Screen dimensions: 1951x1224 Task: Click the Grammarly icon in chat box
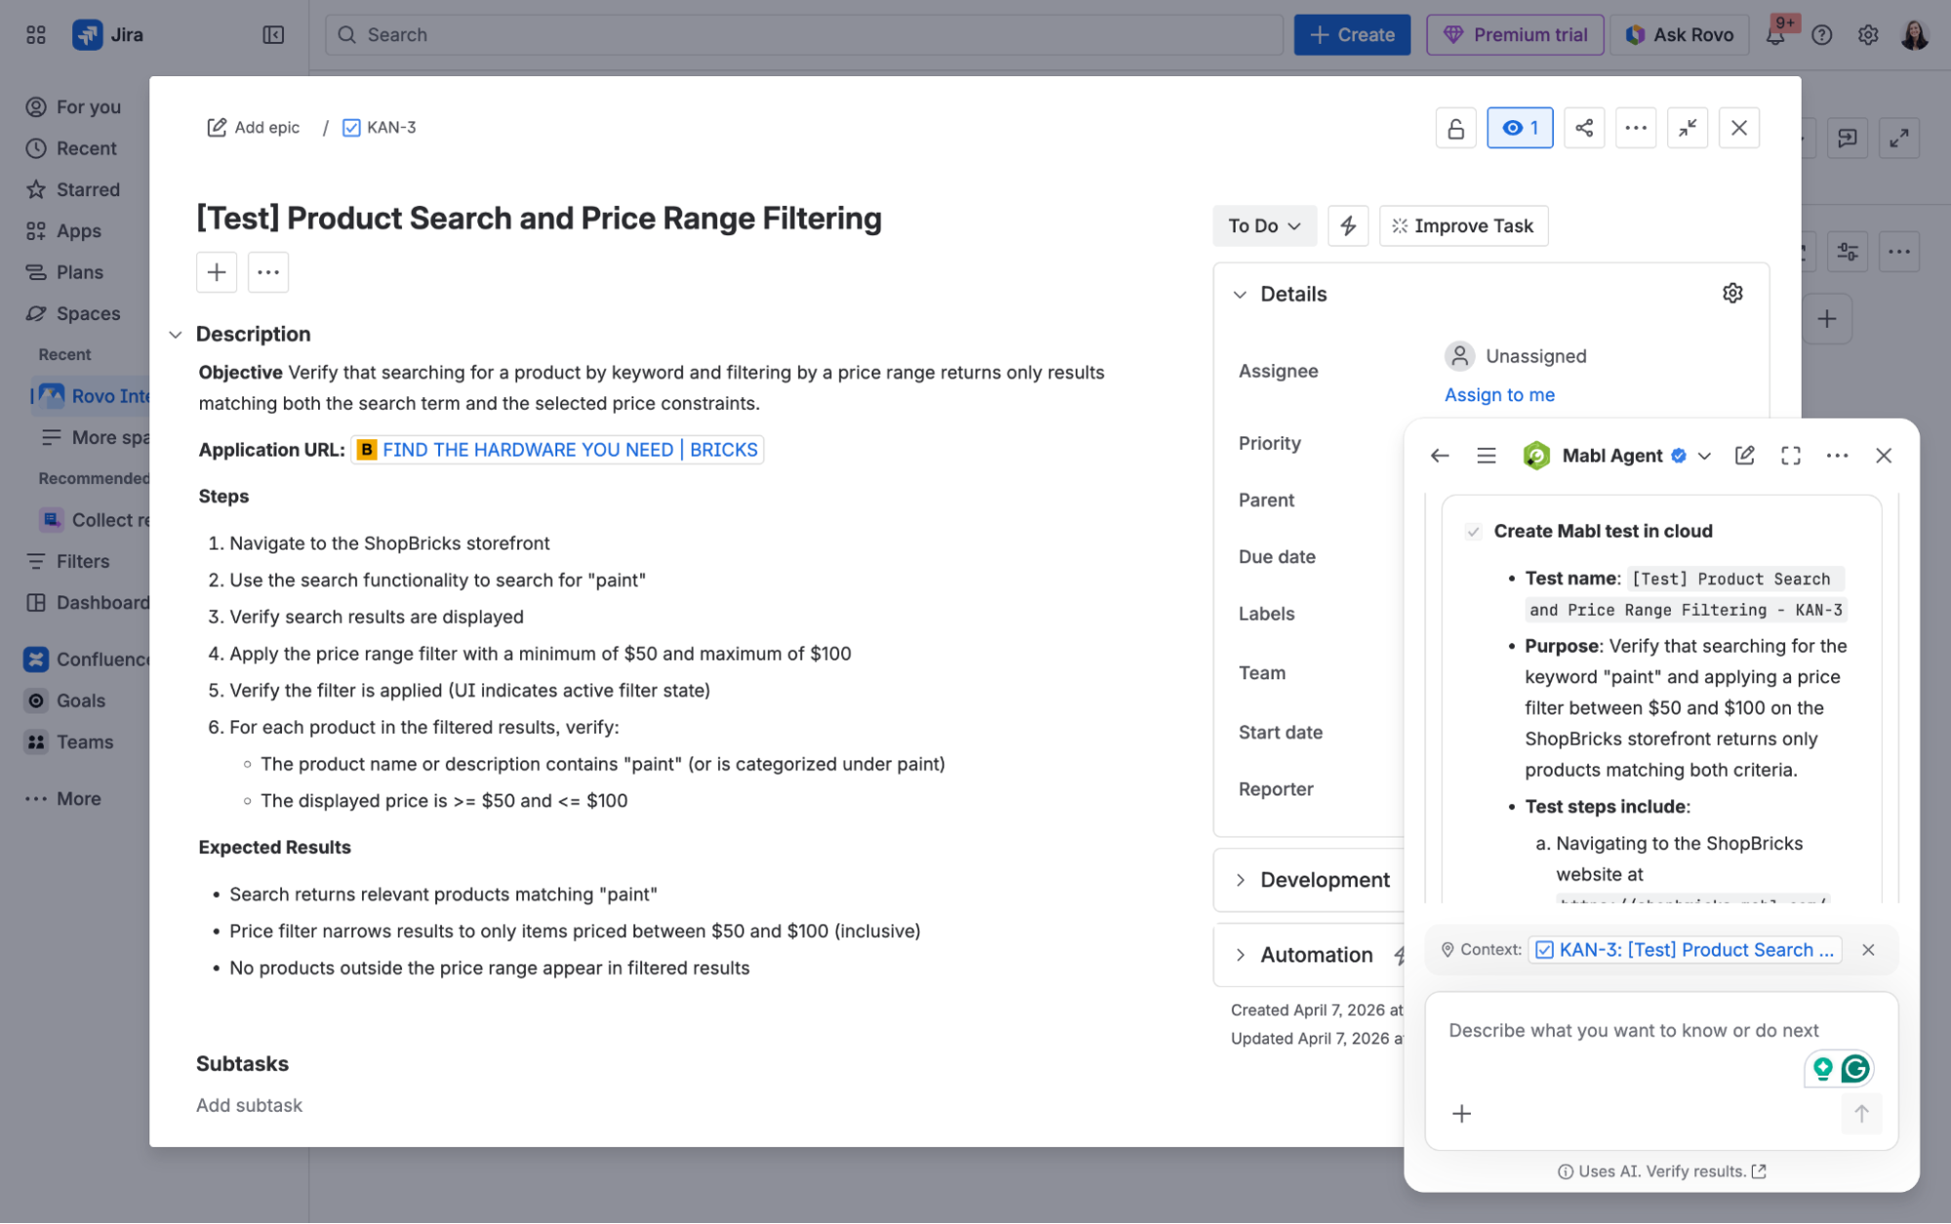(1854, 1069)
